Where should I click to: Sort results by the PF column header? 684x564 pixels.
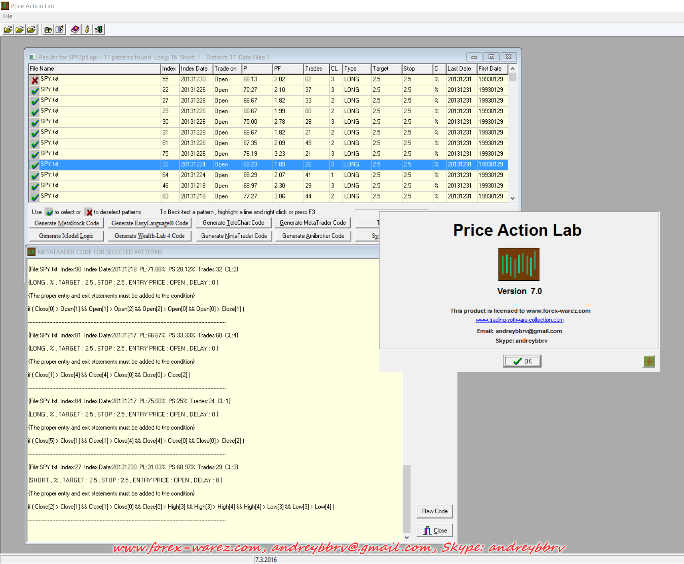287,69
